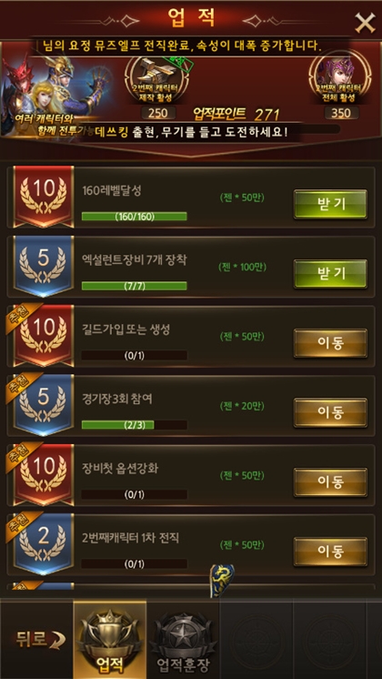This screenshot has height=679, width=382.
Task: Switch to the 업적훈장 medal tab
Action: click(183, 640)
